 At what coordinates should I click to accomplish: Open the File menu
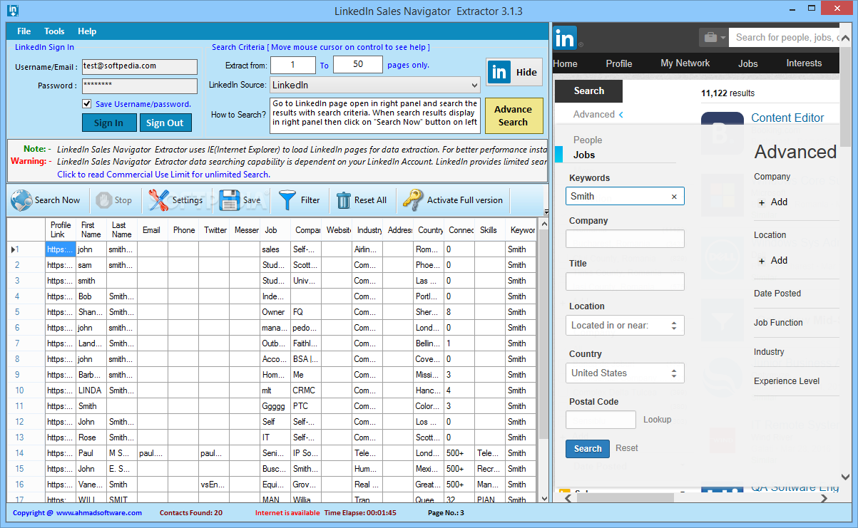pyautogui.click(x=24, y=31)
